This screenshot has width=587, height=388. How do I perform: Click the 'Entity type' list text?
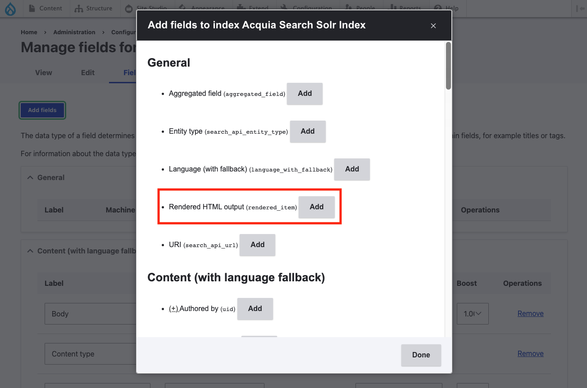click(186, 131)
